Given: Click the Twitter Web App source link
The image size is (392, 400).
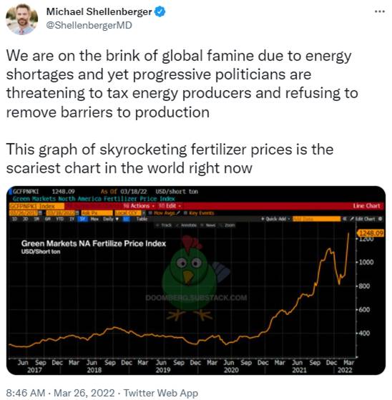Looking at the screenshot, I should (x=161, y=393).
